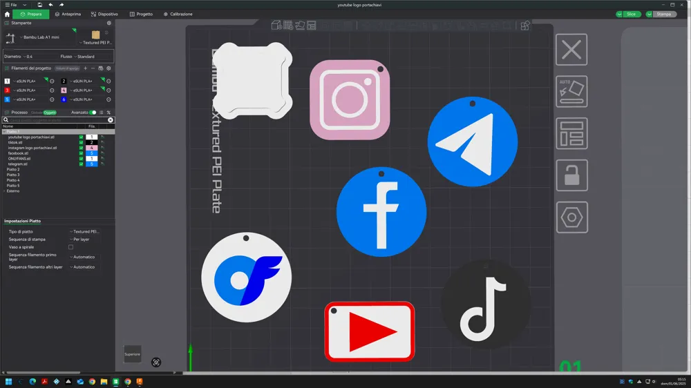The width and height of the screenshot is (691, 388).
Task: Switch to Anteprima tab
Action: pyautogui.click(x=68, y=14)
